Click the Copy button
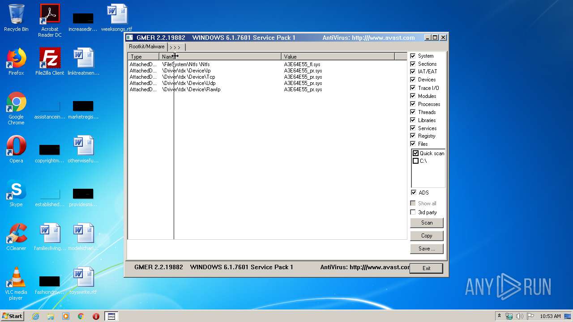 tap(427, 236)
